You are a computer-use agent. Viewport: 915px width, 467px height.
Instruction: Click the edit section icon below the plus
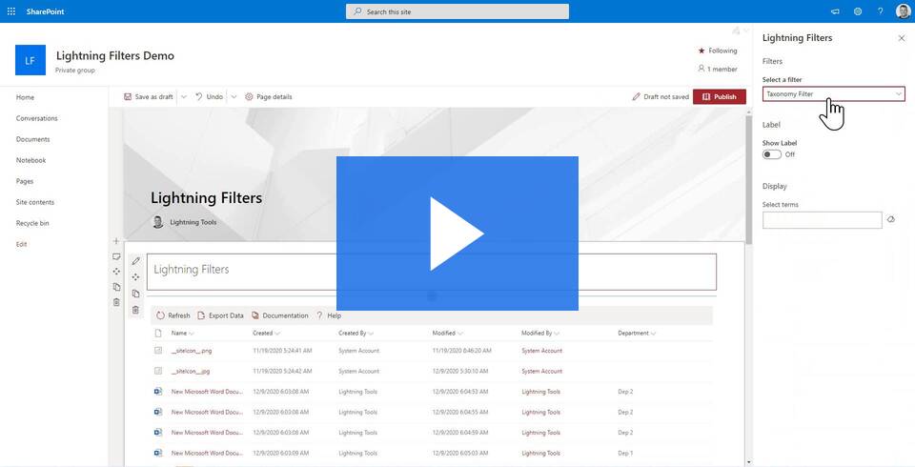point(116,256)
